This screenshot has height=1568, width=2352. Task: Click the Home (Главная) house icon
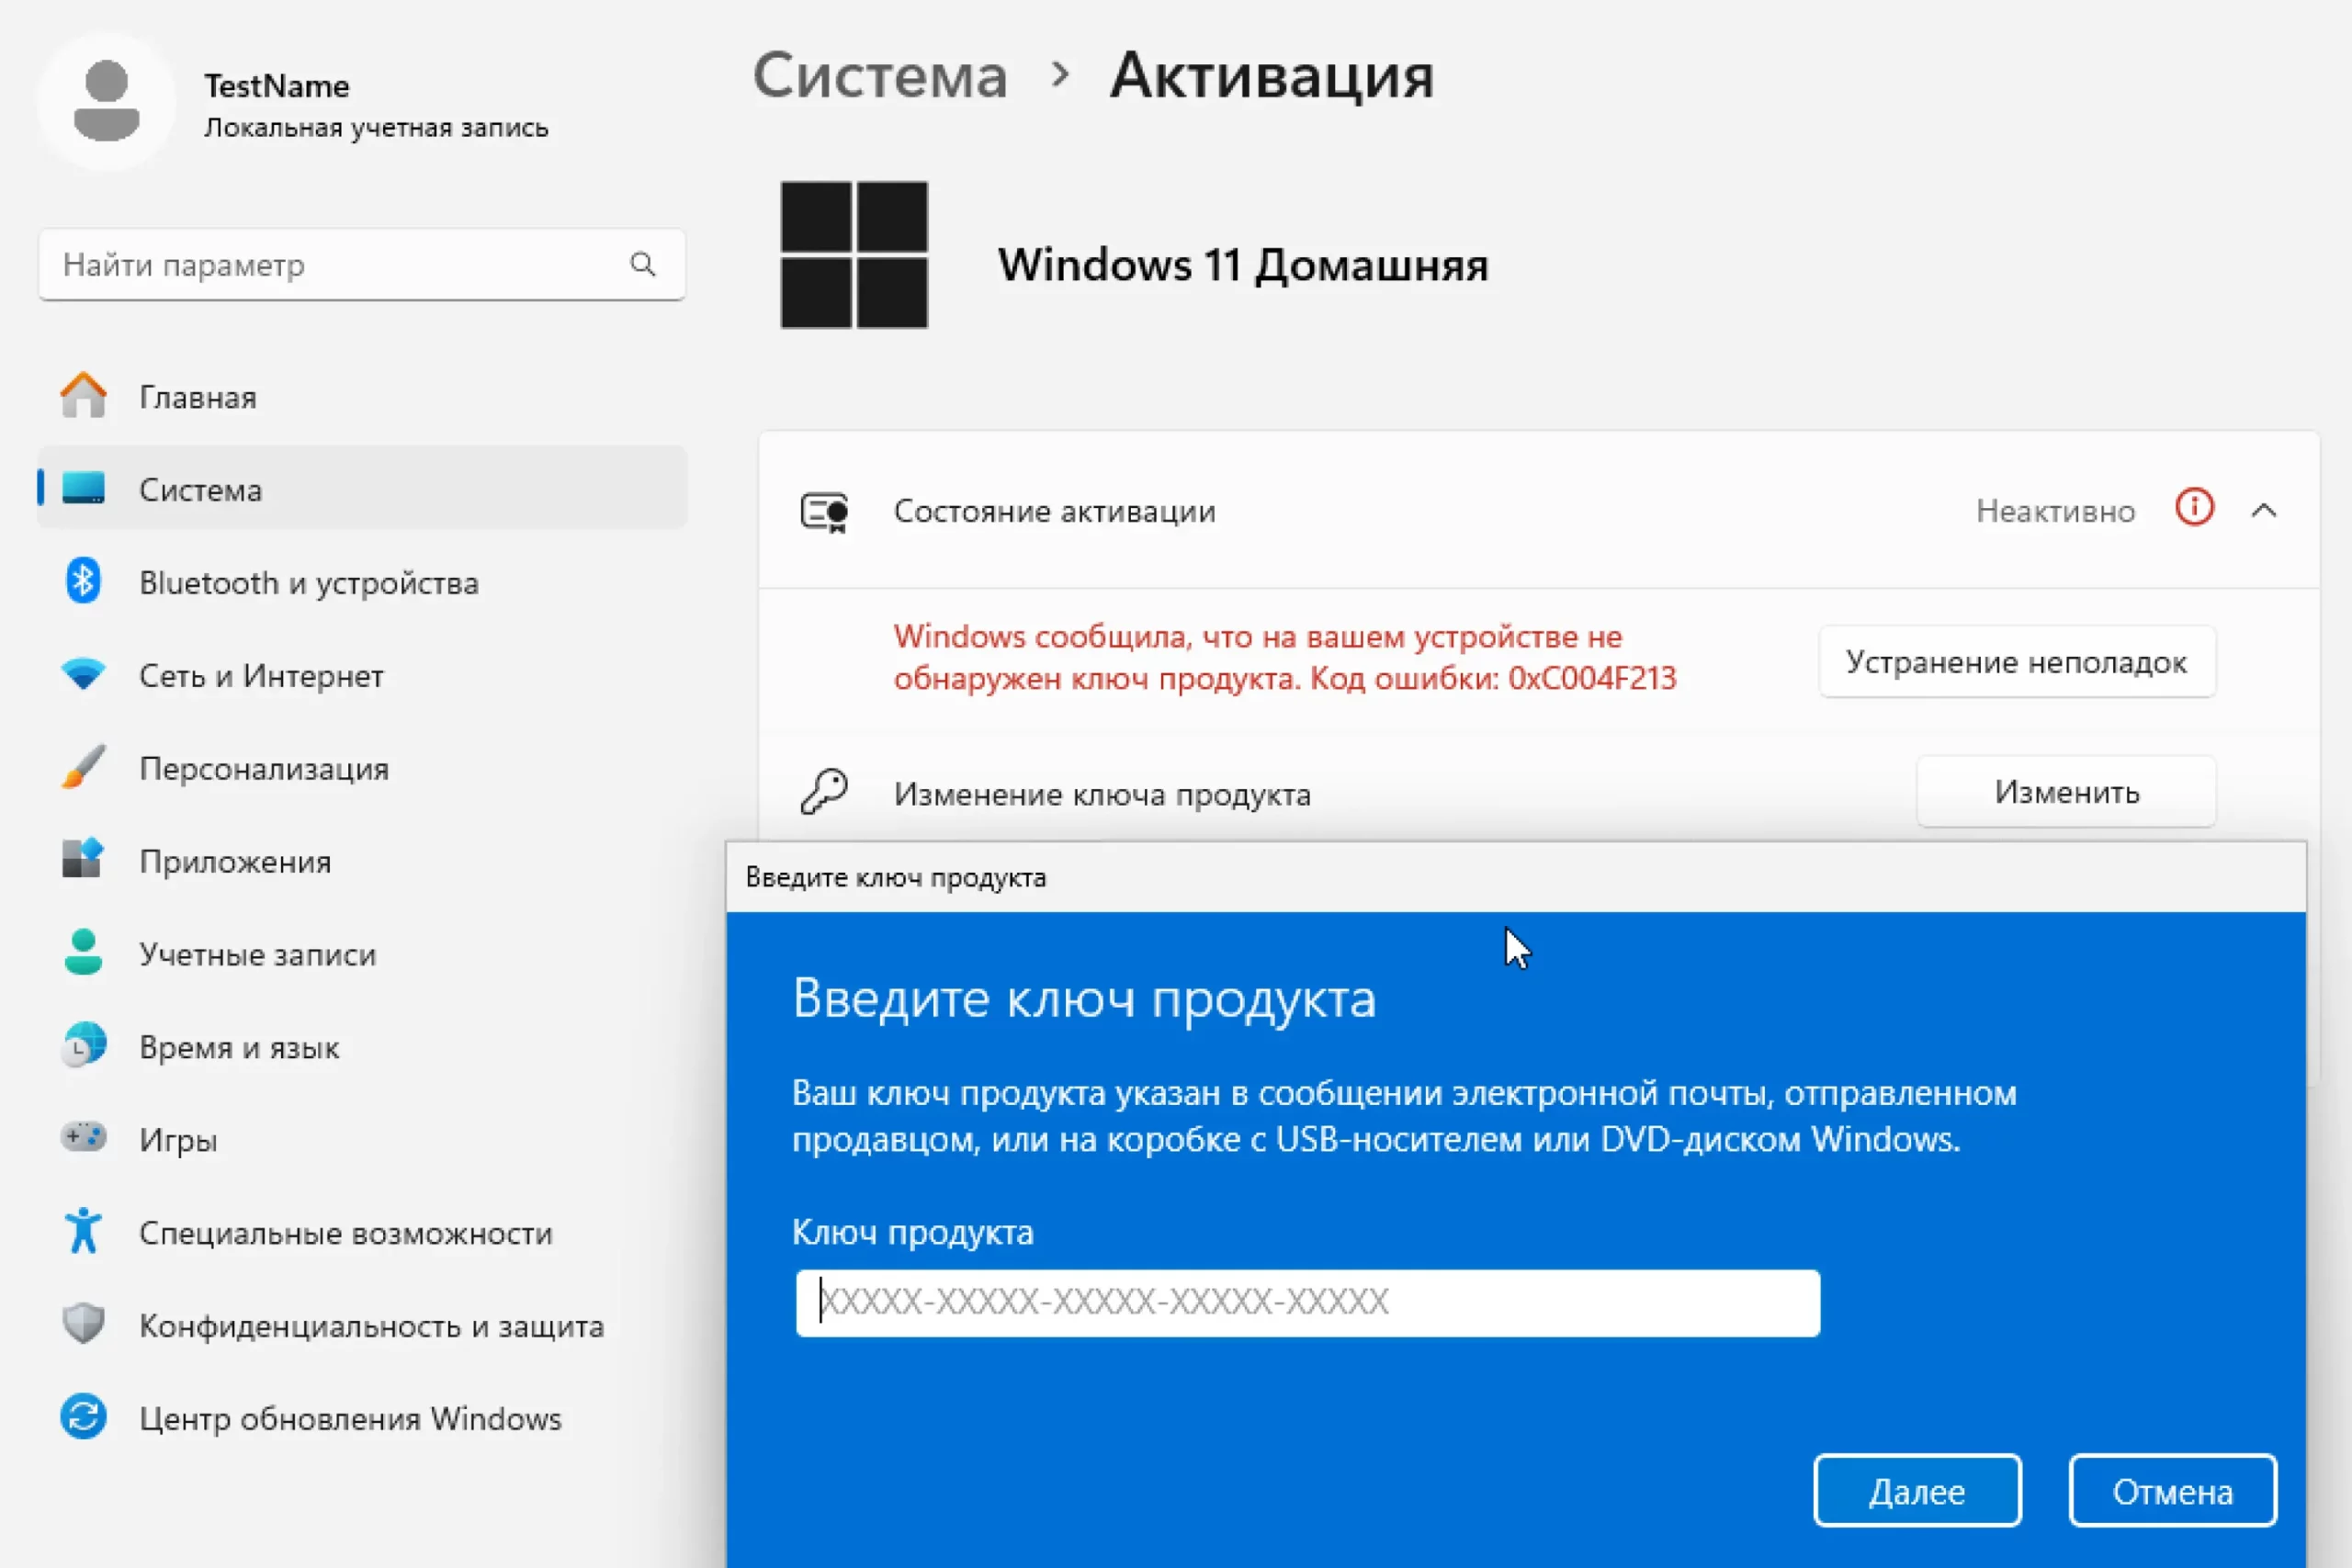tap(83, 396)
